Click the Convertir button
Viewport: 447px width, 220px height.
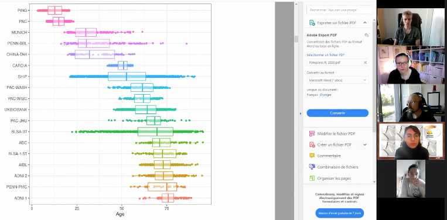tap(337, 113)
